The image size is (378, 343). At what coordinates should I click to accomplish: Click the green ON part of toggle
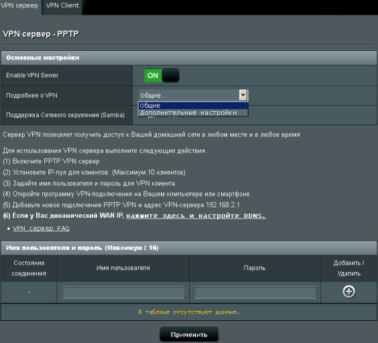click(x=153, y=76)
